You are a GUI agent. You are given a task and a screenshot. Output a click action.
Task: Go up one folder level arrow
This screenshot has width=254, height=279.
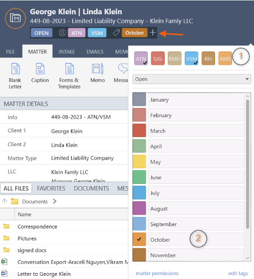(5, 201)
